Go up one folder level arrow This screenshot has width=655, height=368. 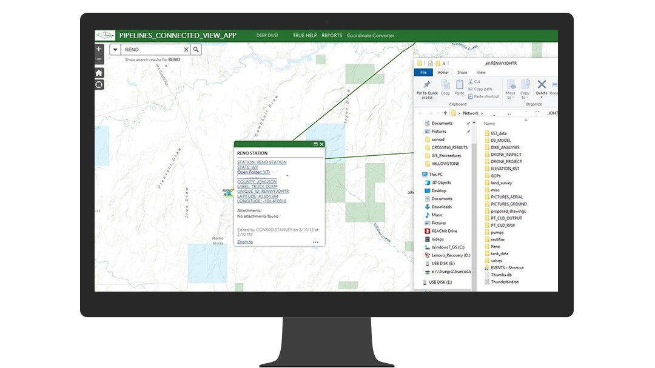(x=445, y=113)
